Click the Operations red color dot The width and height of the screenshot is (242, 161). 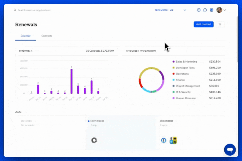pyautogui.click(x=173, y=74)
